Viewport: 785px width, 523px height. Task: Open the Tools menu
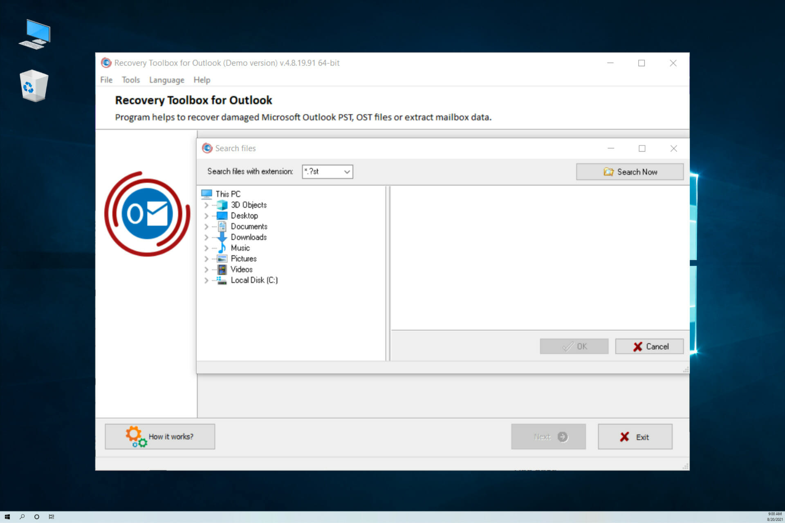(x=131, y=80)
